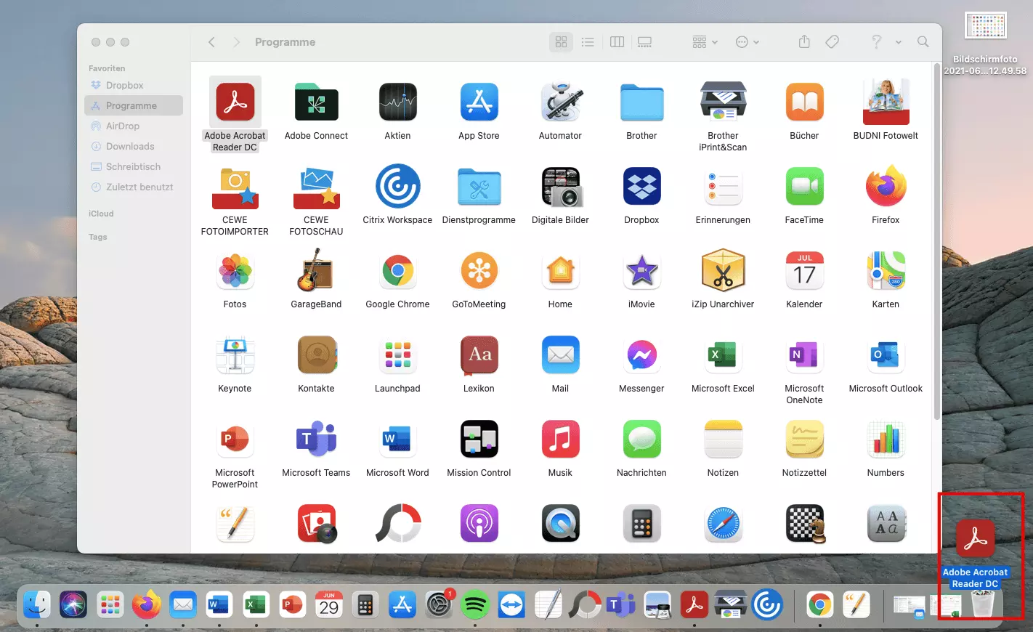Screen dimensions: 1033x632
Task: Select the GarageBand app icon
Action: point(316,271)
